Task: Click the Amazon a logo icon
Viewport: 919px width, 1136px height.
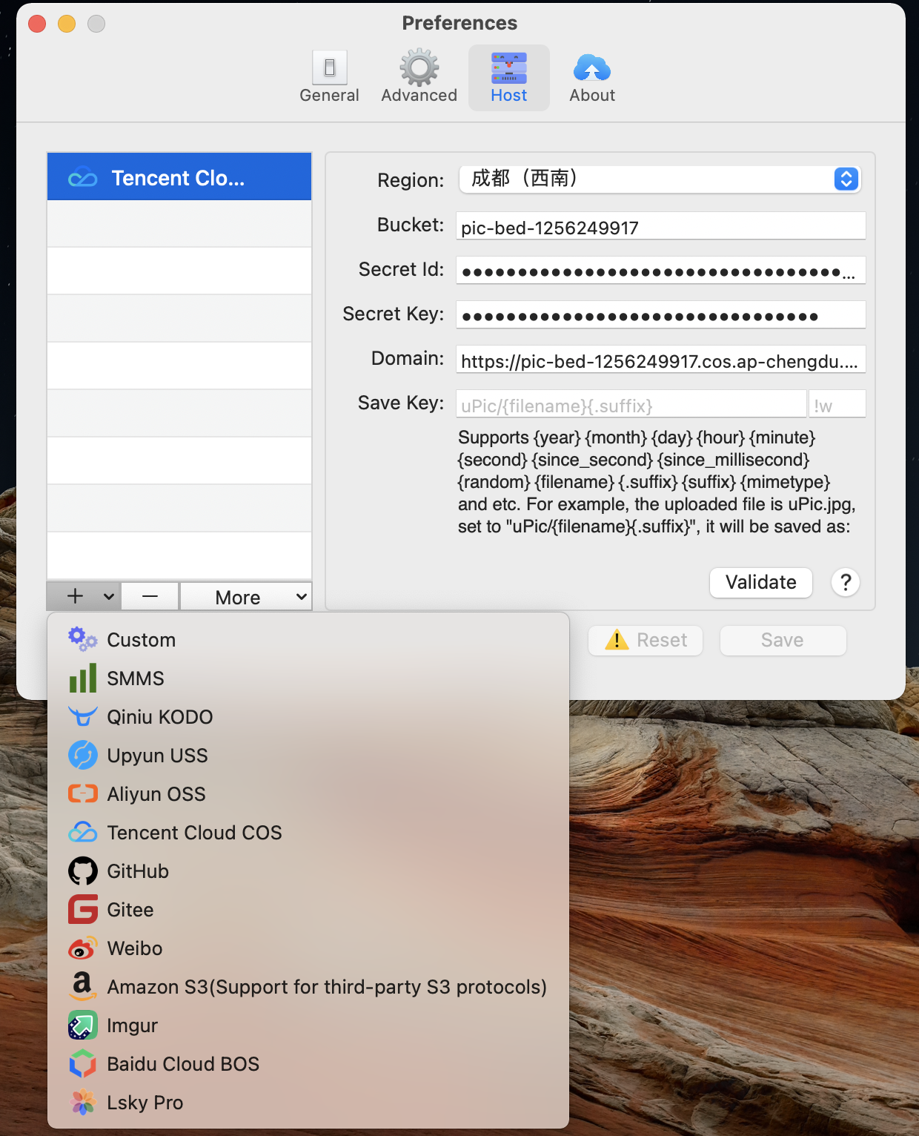Action: tap(82, 986)
